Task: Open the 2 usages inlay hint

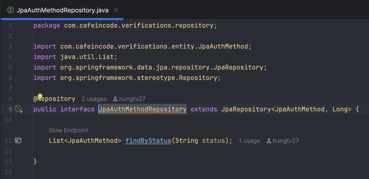Action: click(x=94, y=99)
